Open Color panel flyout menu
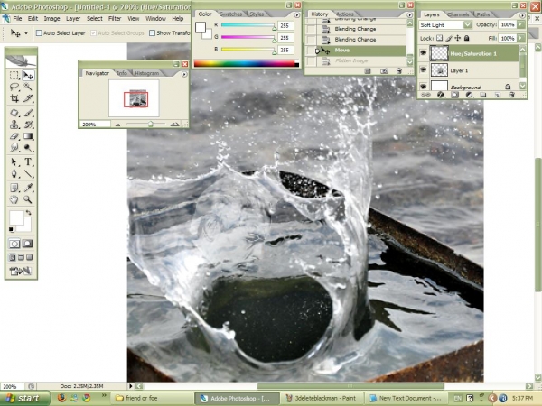This screenshot has height=406, width=542. point(296,15)
